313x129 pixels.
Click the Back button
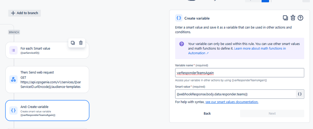[x=207, y=113]
